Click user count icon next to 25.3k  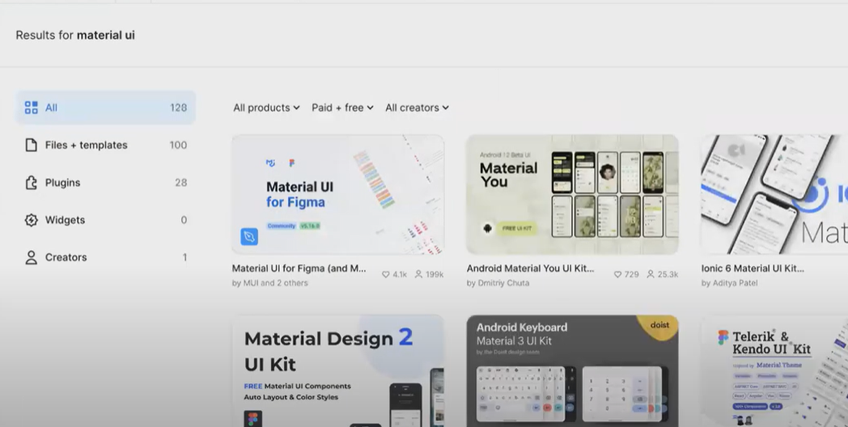pos(651,275)
